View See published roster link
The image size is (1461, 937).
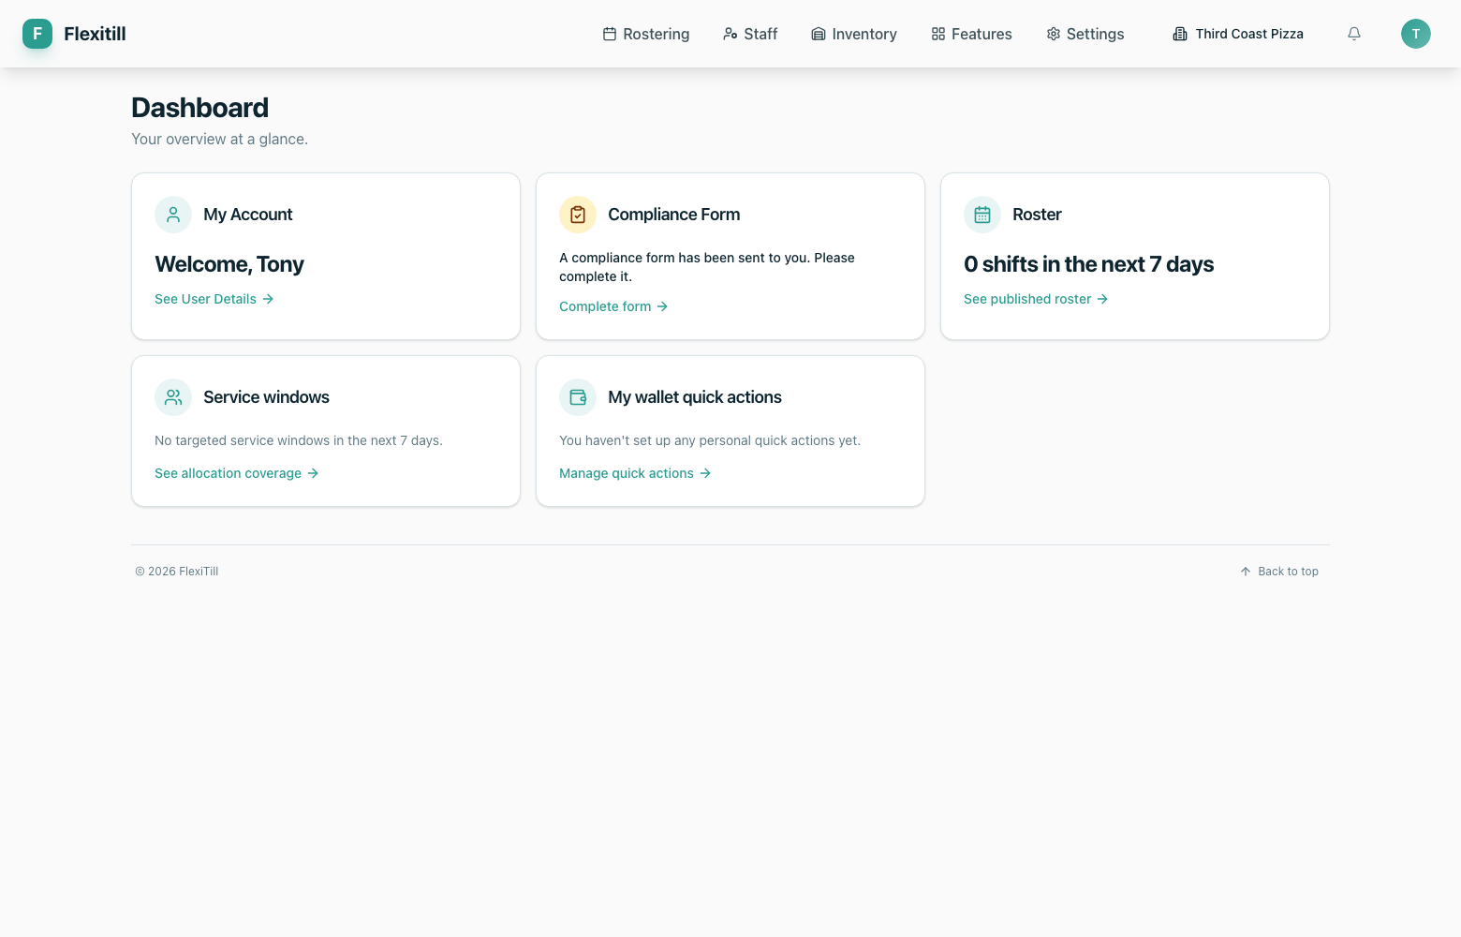(x=1036, y=299)
